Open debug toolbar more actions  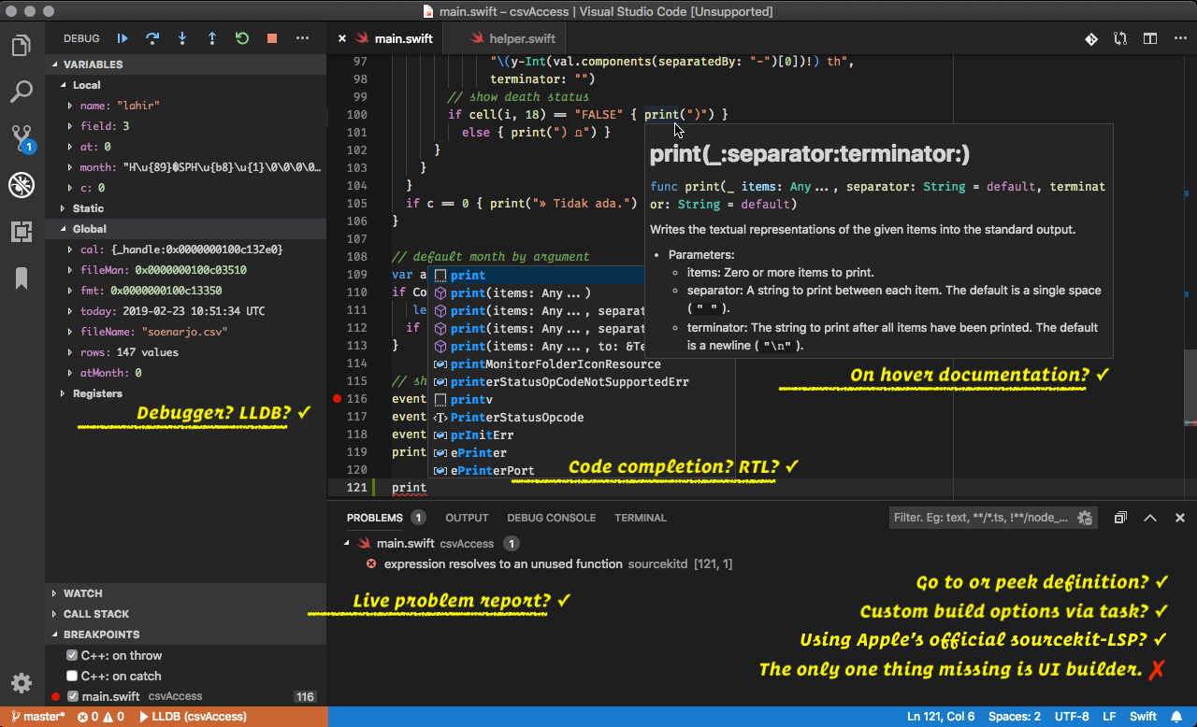(x=302, y=38)
